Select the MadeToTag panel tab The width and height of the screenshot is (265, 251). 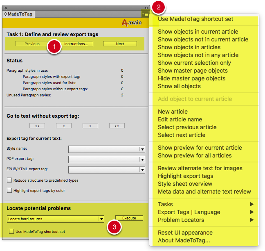pos(18,14)
